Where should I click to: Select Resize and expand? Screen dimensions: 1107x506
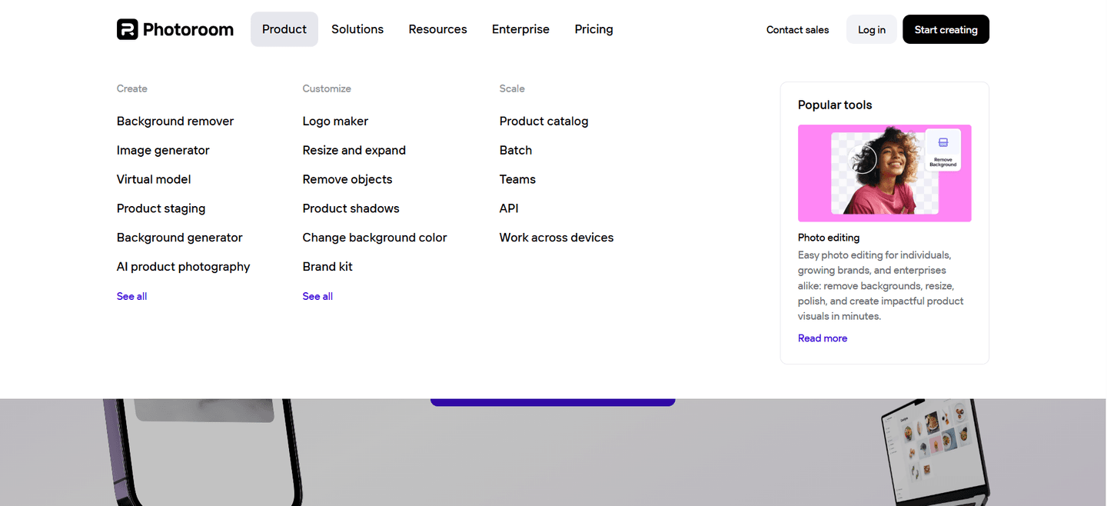tap(354, 151)
